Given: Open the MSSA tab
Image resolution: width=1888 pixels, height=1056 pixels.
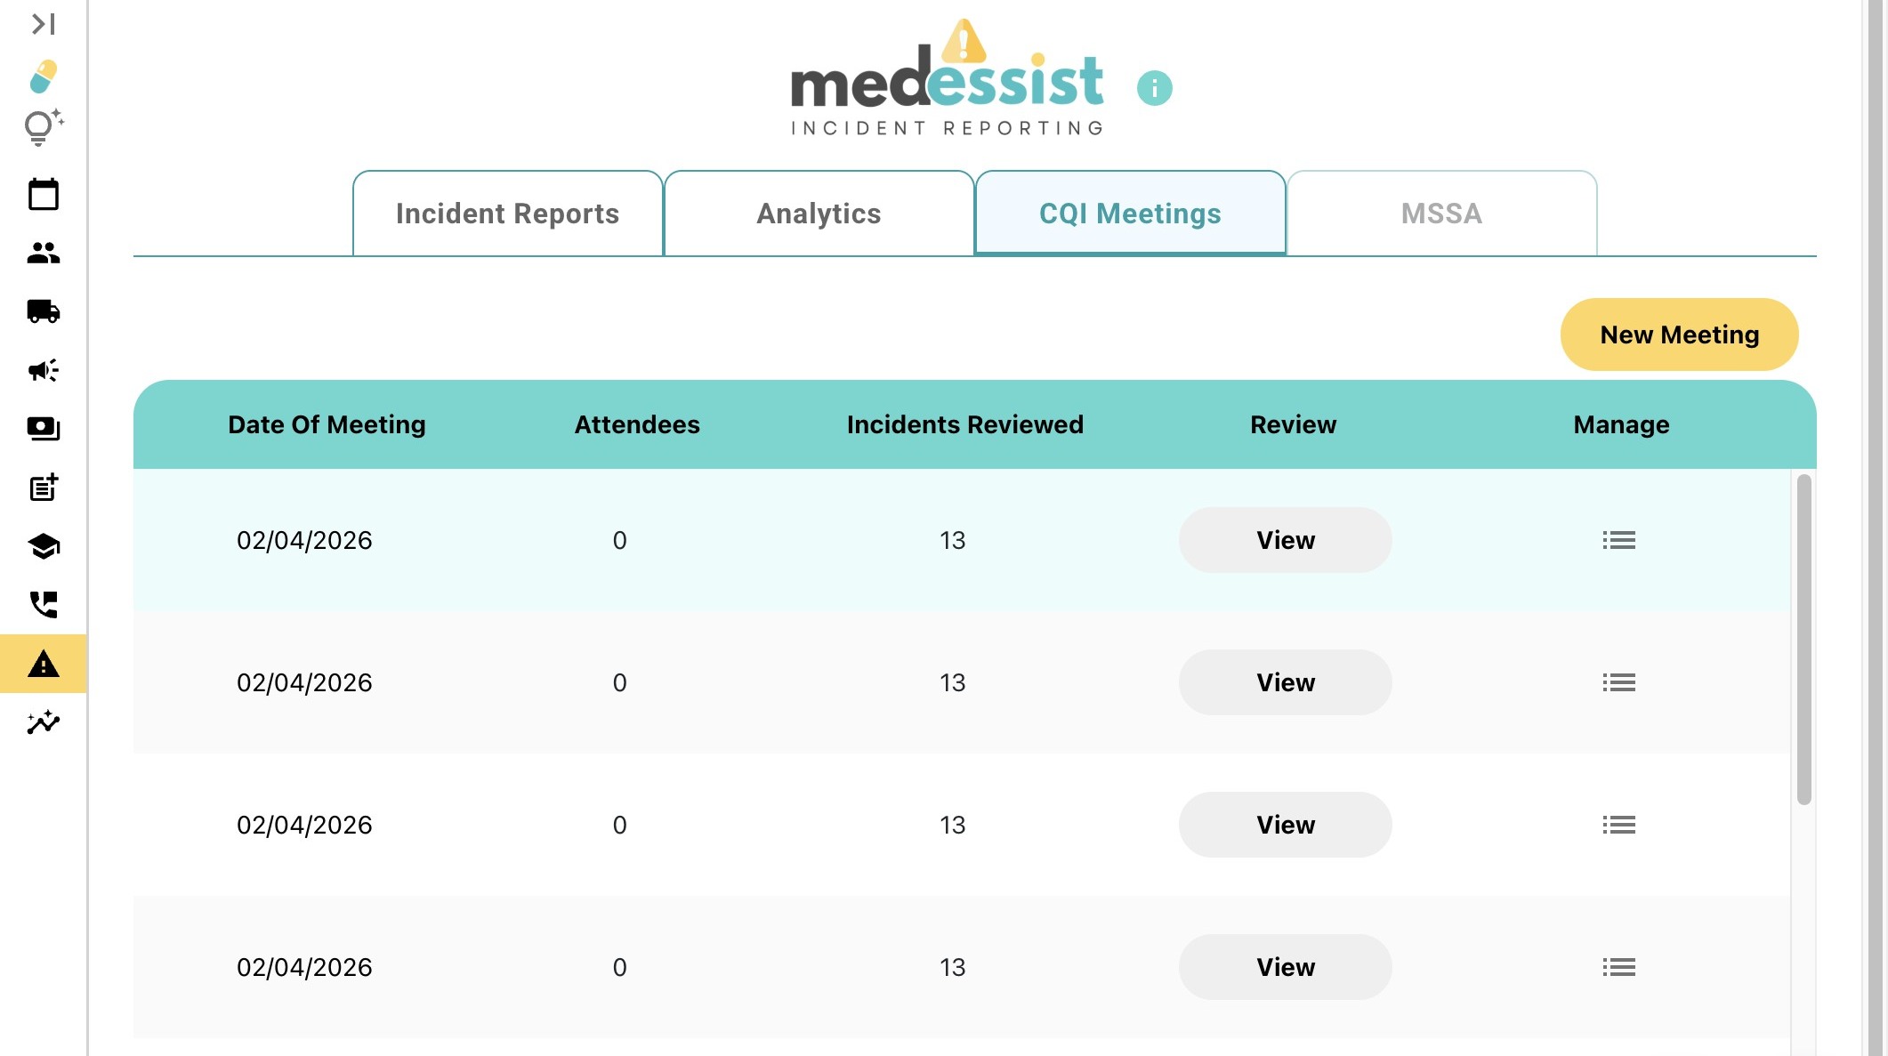Looking at the screenshot, I should 1441,214.
